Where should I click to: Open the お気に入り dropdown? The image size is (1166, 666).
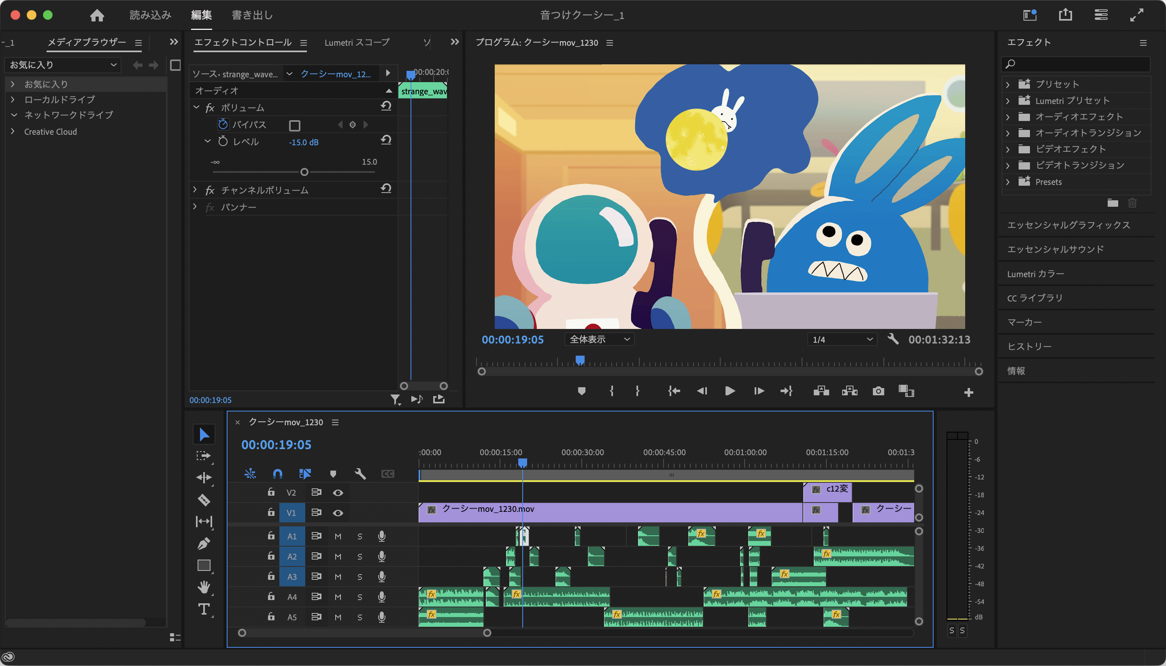coord(63,65)
